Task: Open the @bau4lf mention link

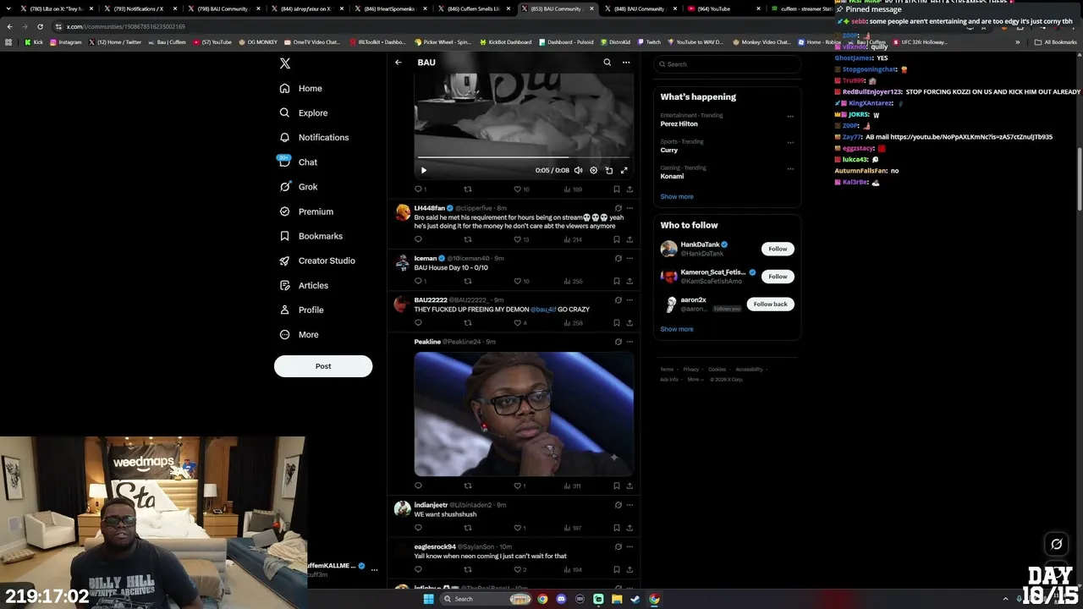Action: pos(543,310)
